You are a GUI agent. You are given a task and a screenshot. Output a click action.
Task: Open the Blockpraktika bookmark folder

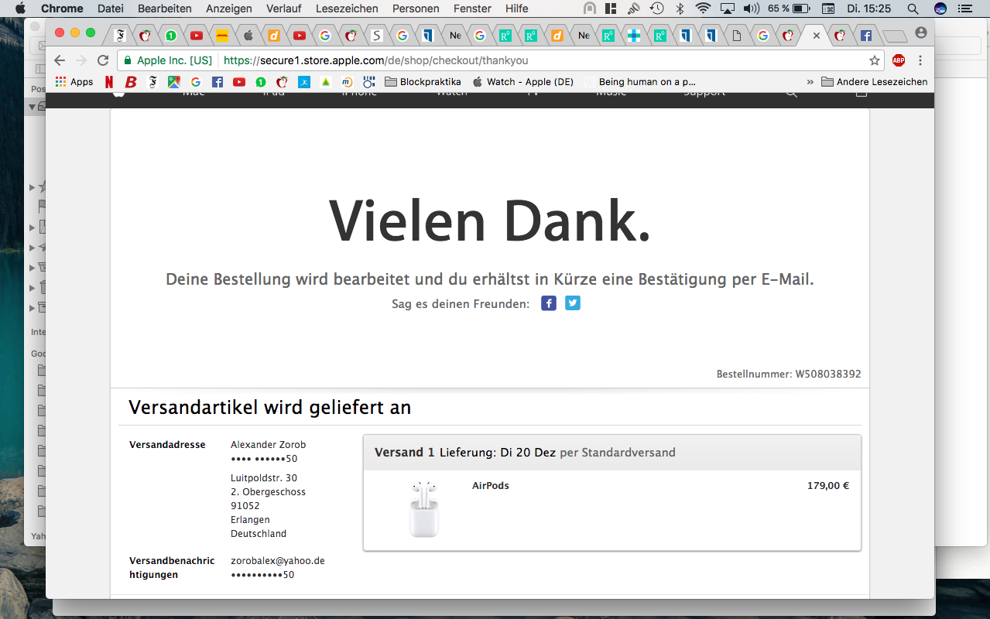pyautogui.click(x=423, y=81)
